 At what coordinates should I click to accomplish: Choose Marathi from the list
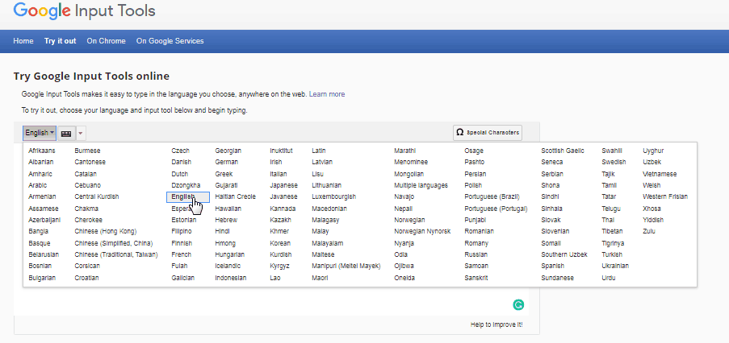404,151
